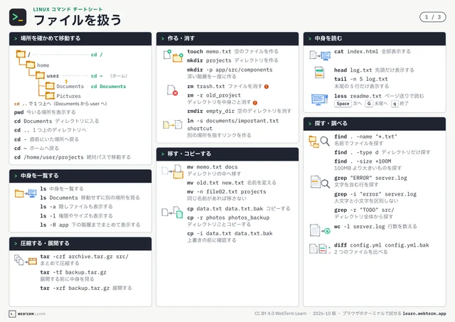Click 'tail -n 5 log.txt' command
Screen dimensions: 455x322
click(x=361, y=79)
